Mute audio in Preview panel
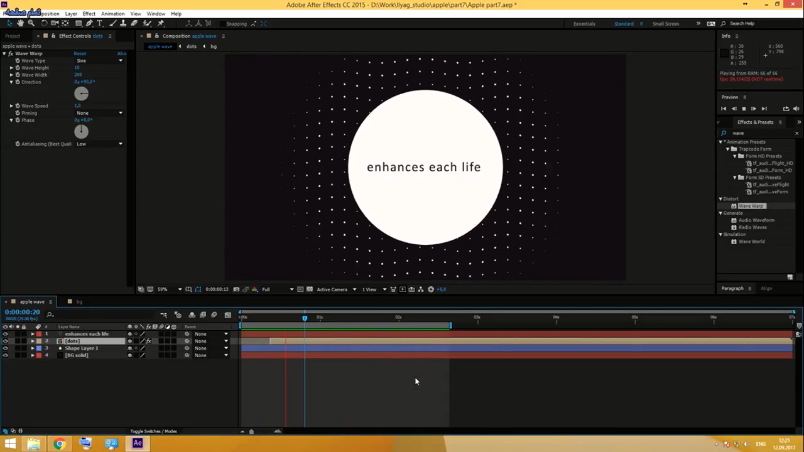Screen dimensions: 804x452 click(x=796, y=109)
